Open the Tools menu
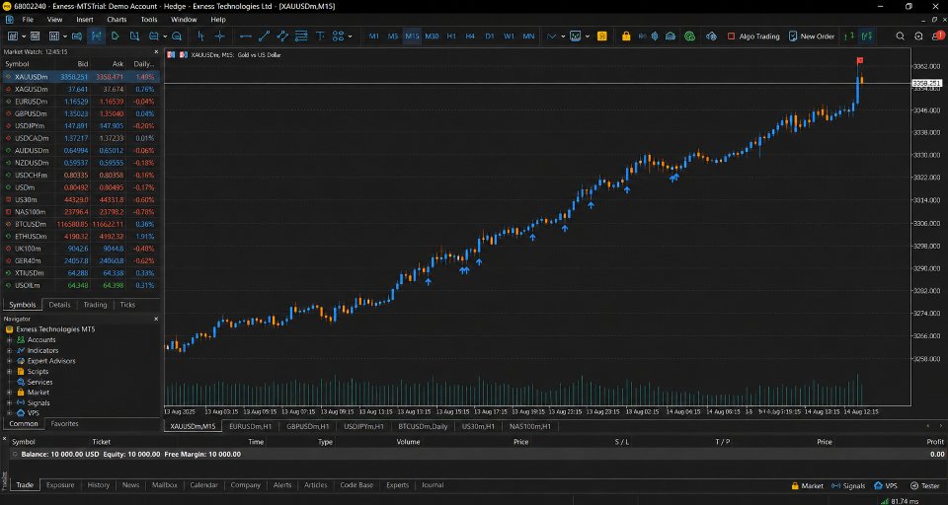The height and width of the screenshot is (505, 948). tap(149, 20)
